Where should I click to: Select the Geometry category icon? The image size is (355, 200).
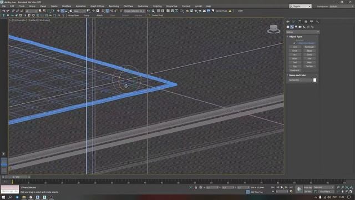288,27
